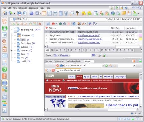
Task: Click the help question mark icon
Action: point(126,8)
